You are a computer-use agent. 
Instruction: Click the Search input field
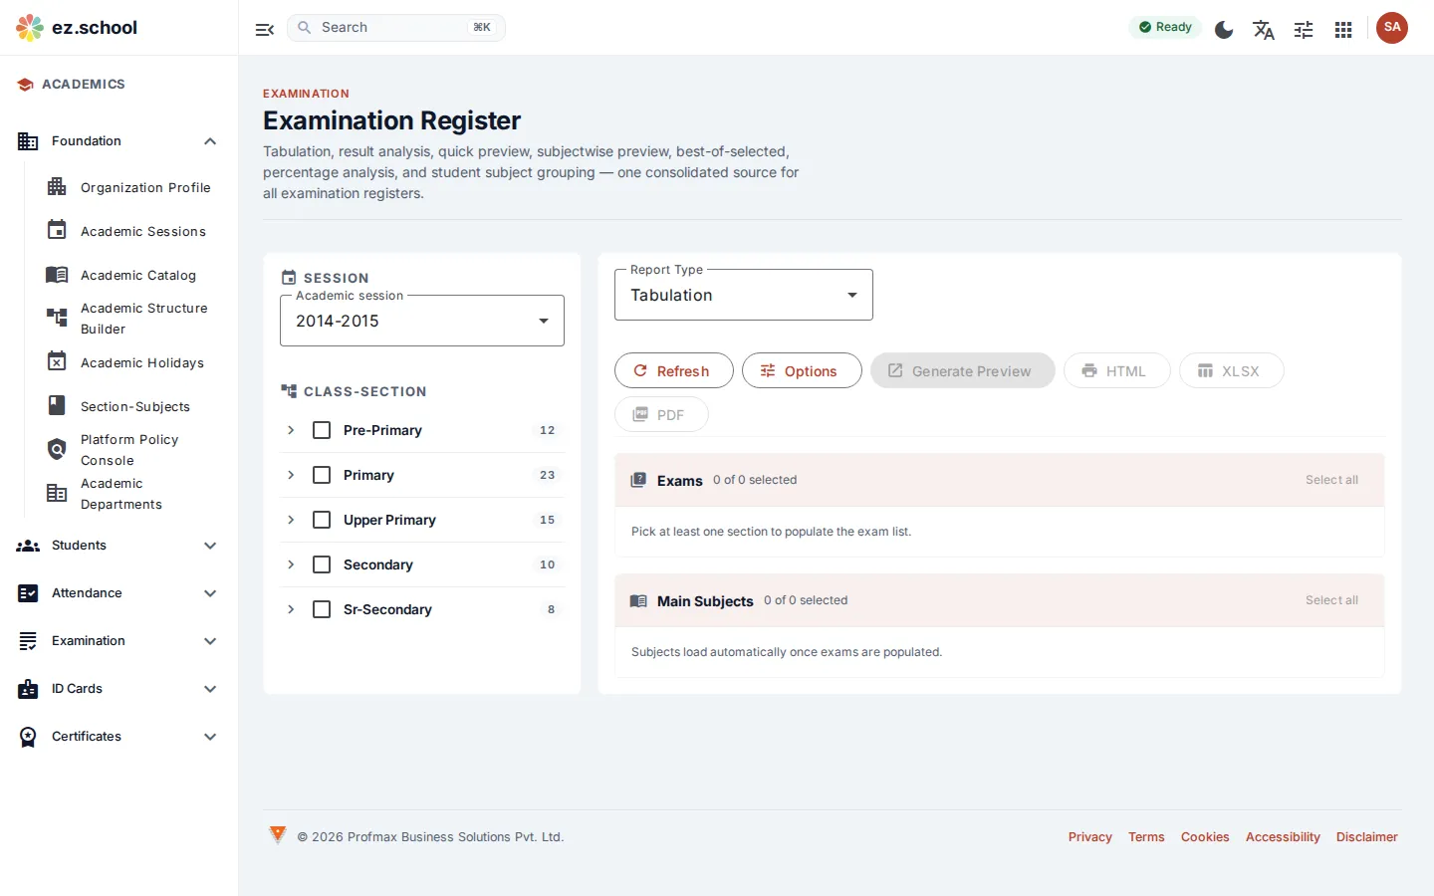(396, 28)
